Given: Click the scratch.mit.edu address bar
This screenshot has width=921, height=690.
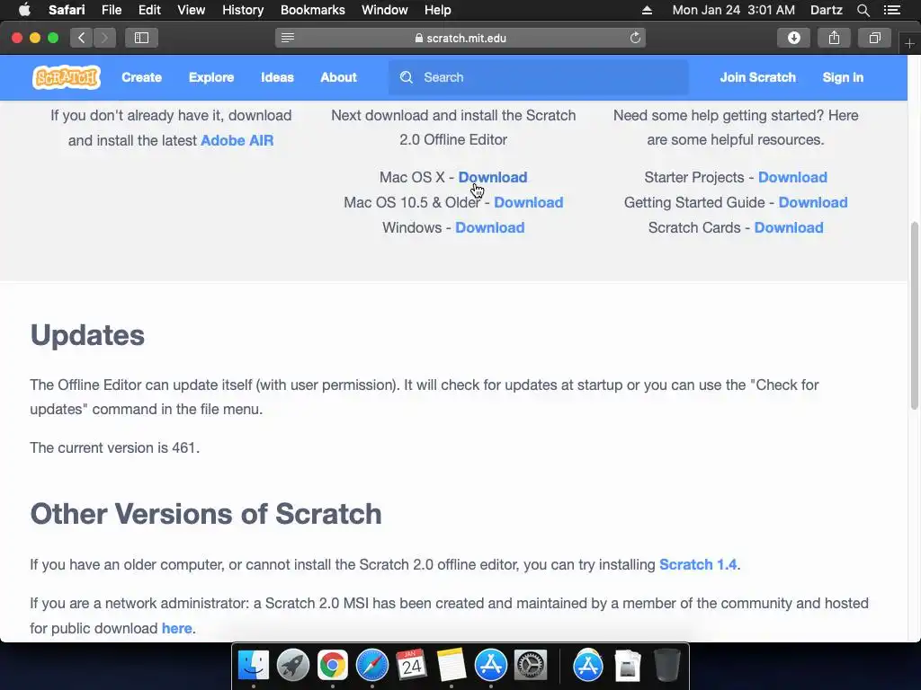Looking at the screenshot, I should pyautogui.click(x=460, y=38).
